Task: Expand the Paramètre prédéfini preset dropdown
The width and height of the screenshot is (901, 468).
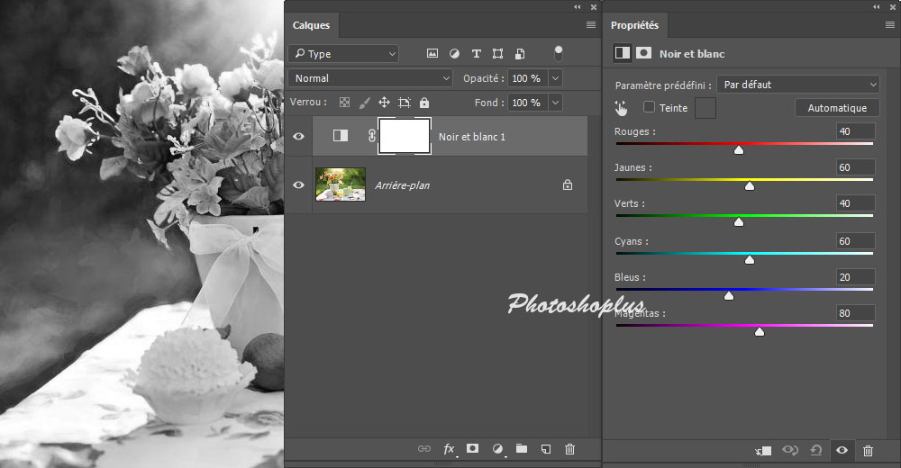Action: (798, 85)
